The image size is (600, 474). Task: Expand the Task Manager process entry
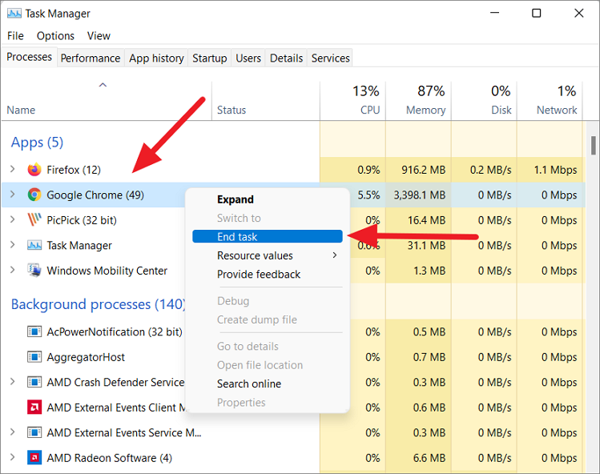tap(13, 245)
